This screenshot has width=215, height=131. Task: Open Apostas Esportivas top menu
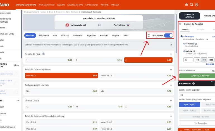(x=26, y=5)
